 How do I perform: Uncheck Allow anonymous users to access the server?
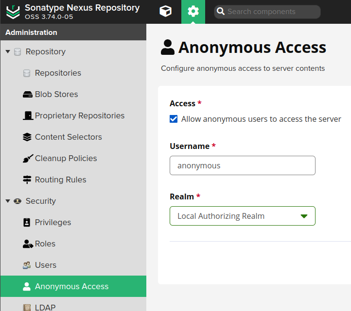tap(174, 119)
